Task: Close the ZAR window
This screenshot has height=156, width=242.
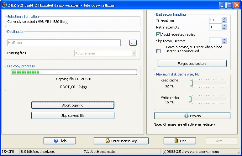Action: tap(237, 5)
